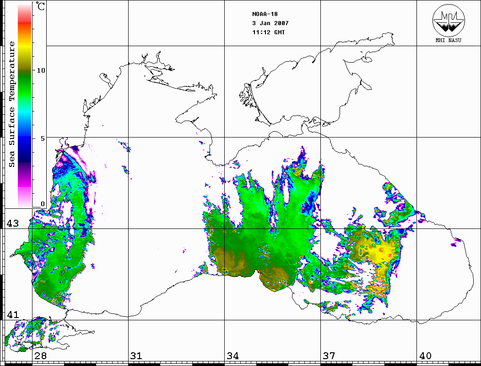Click latitude label '41'
Image resolution: width=481 pixels, height=366 pixels.
click(12, 314)
